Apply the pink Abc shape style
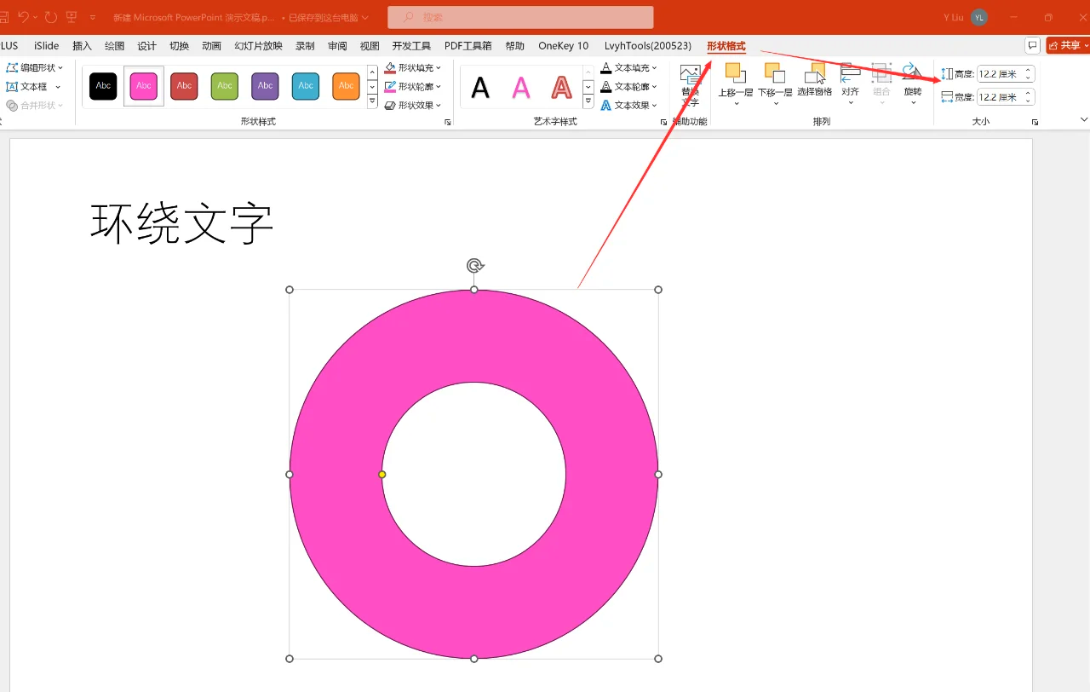 coord(144,86)
